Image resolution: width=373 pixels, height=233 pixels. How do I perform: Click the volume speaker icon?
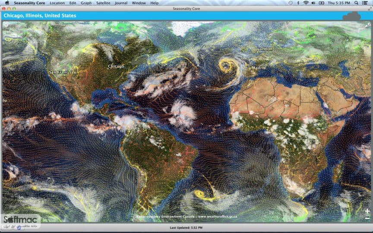(313, 3)
